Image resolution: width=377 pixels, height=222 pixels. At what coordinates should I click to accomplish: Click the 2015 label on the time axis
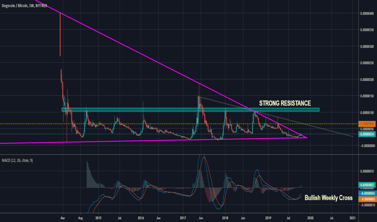(x=98, y=218)
